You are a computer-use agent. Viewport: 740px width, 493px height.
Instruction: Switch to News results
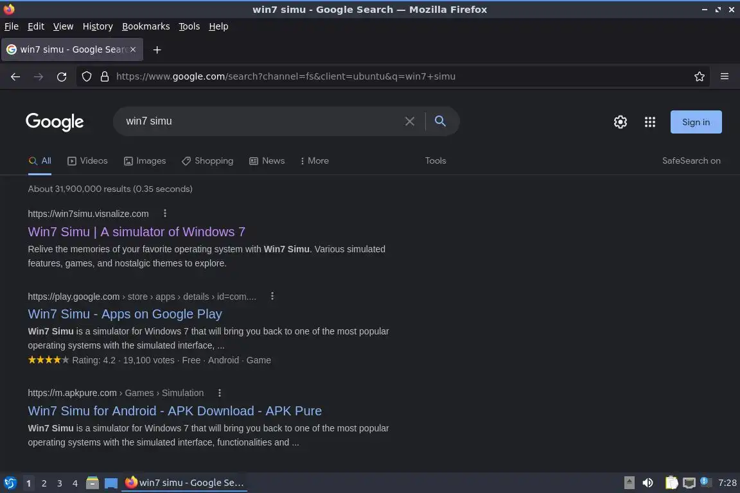pyautogui.click(x=267, y=161)
